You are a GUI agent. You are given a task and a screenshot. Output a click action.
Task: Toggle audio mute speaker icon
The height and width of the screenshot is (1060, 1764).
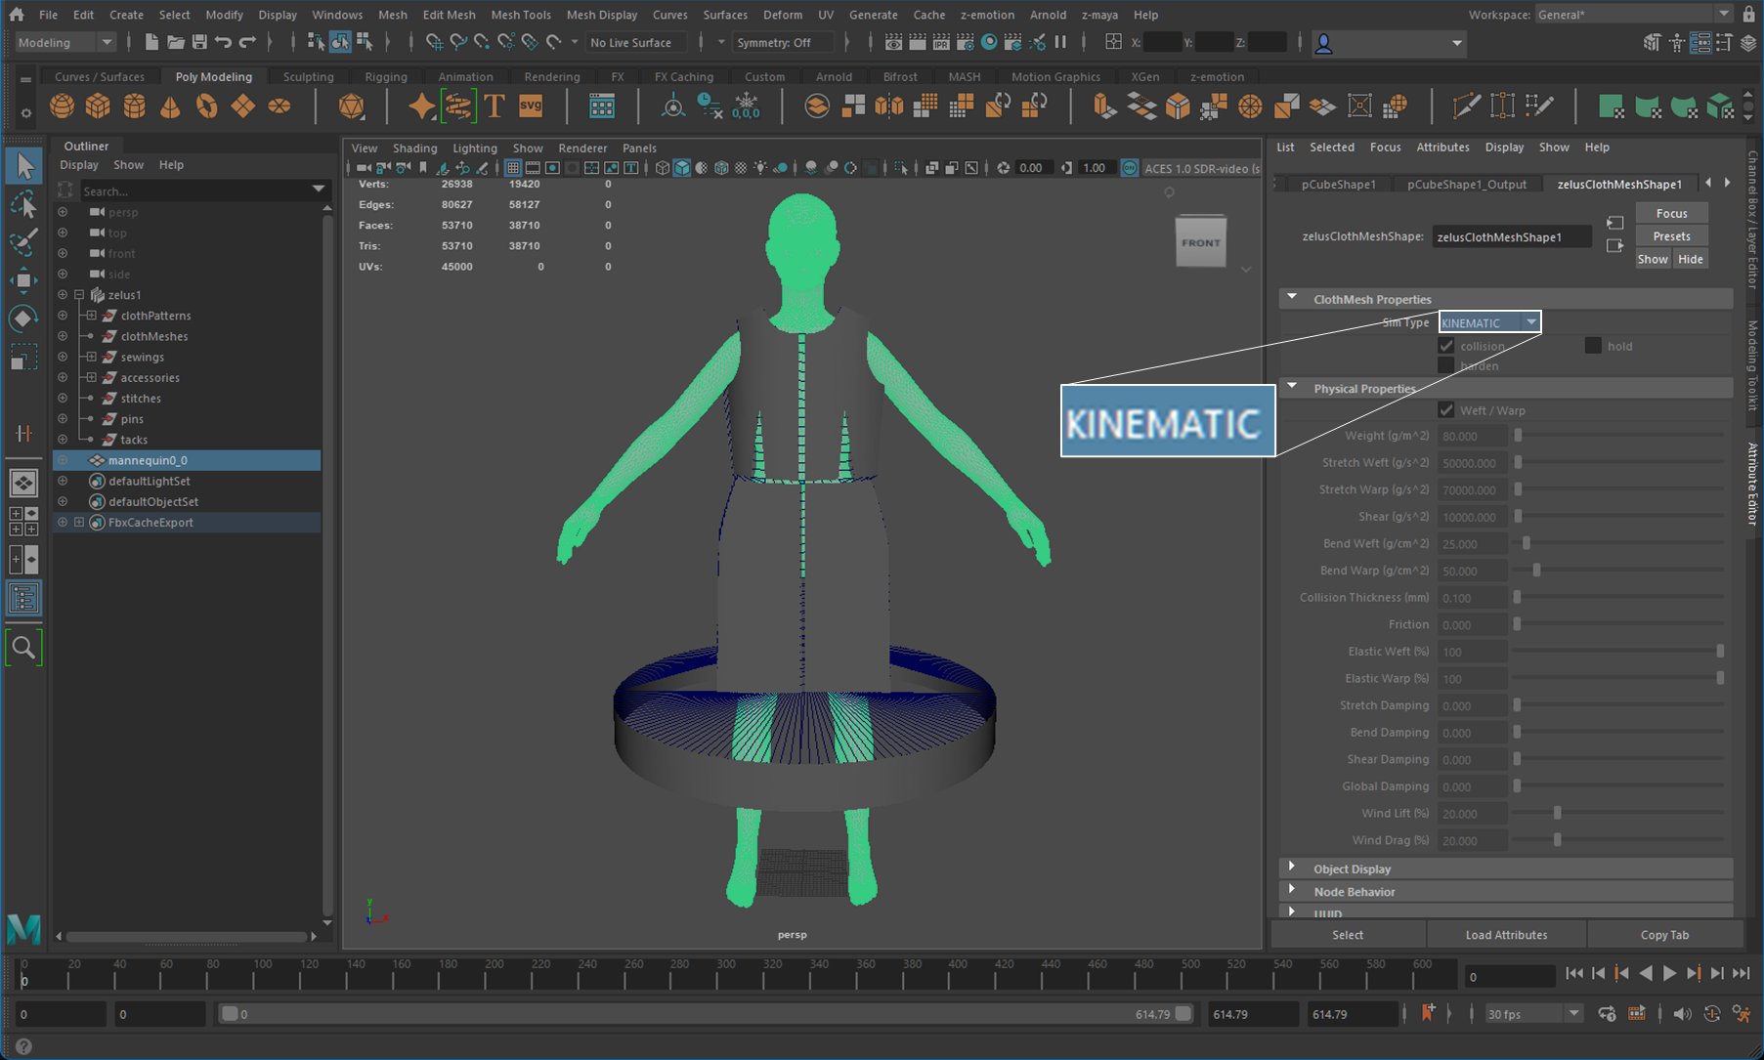tap(1681, 1014)
